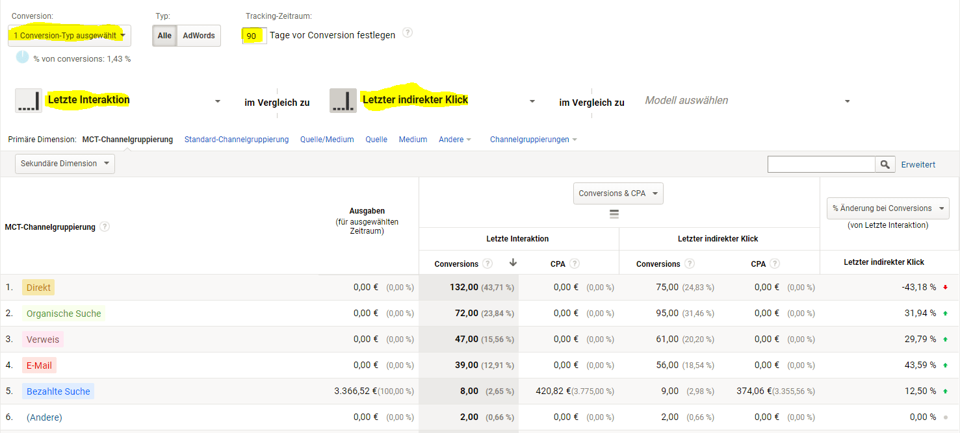
Task: Switch to the Standard-Channelgruppierung dimension
Action: [x=237, y=139]
